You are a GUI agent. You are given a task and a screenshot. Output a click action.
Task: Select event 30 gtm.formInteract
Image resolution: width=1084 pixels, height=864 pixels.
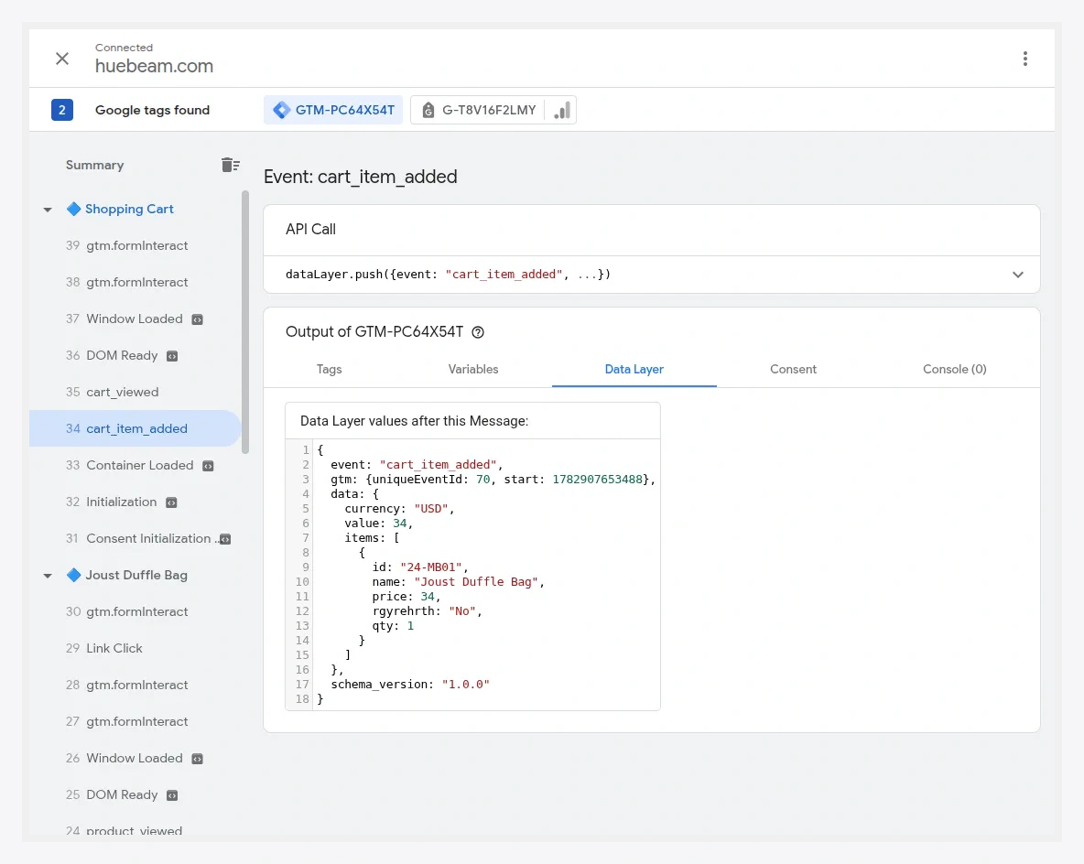135,611
